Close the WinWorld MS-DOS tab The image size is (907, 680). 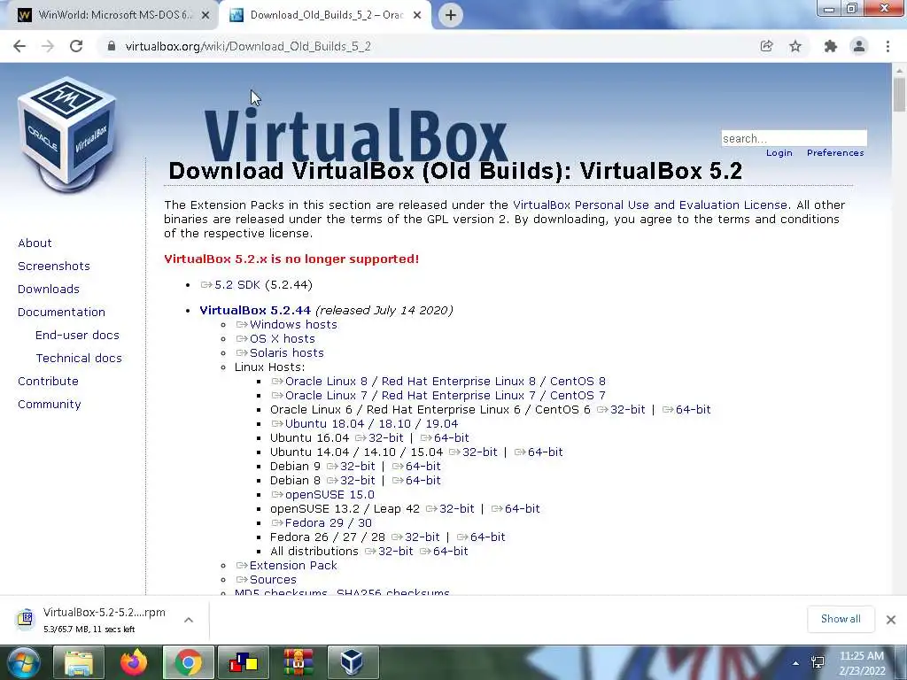(205, 15)
